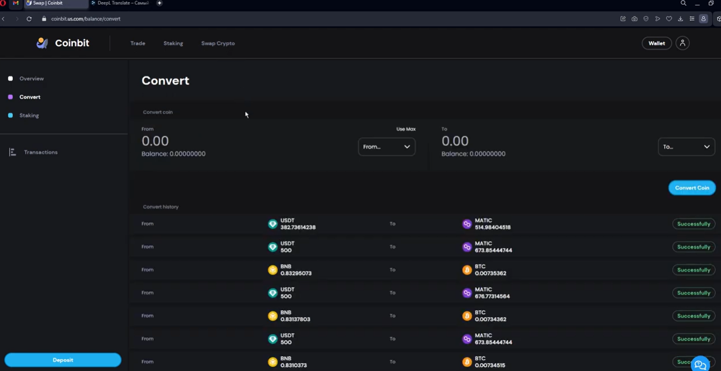Click the From amount 0.00 field
The height and width of the screenshot is (371, 721).
pyautogui.click(x=155, y=141)
